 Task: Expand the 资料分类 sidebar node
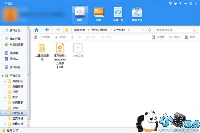(x=2, y=30)
